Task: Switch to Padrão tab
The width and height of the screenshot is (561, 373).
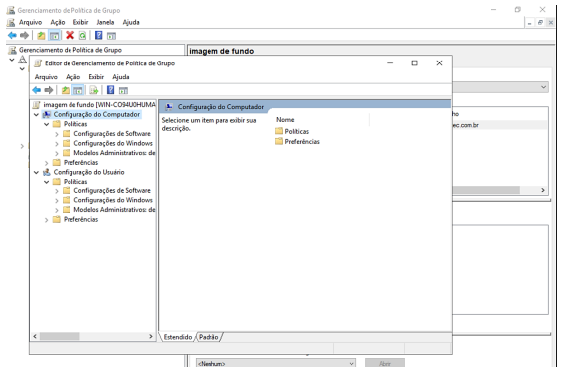Action: tap(209, 337)
